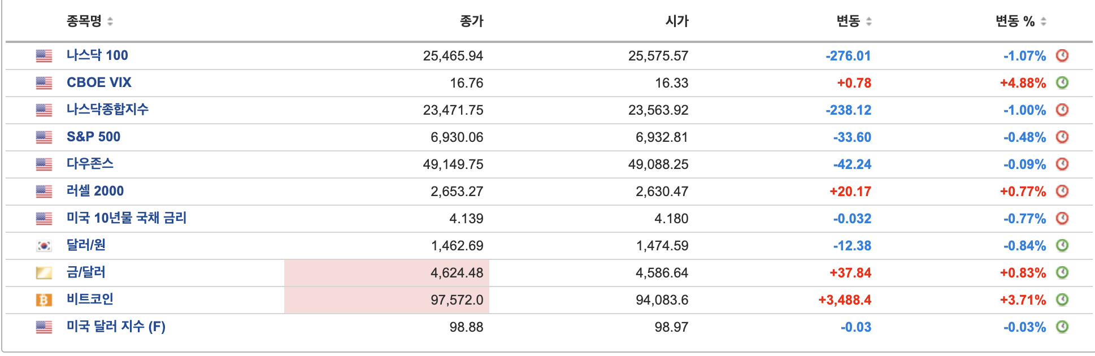Screen dimensions: 1095x356
Task: Open the 러셀 2000 link
Action: [95, 191]
